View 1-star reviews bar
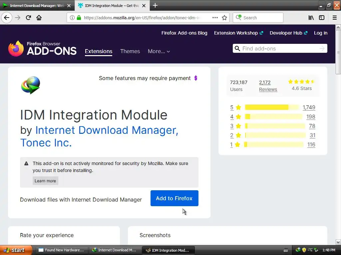Screen dimensions: 341x255 click(x=274, y=145)
